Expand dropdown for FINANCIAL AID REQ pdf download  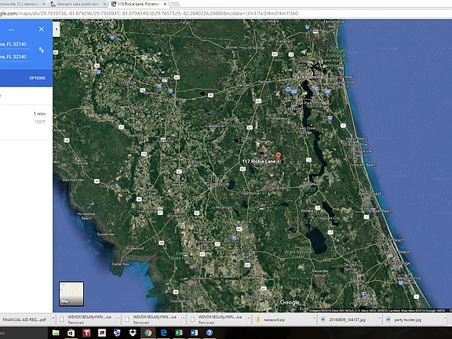[53, 319]
